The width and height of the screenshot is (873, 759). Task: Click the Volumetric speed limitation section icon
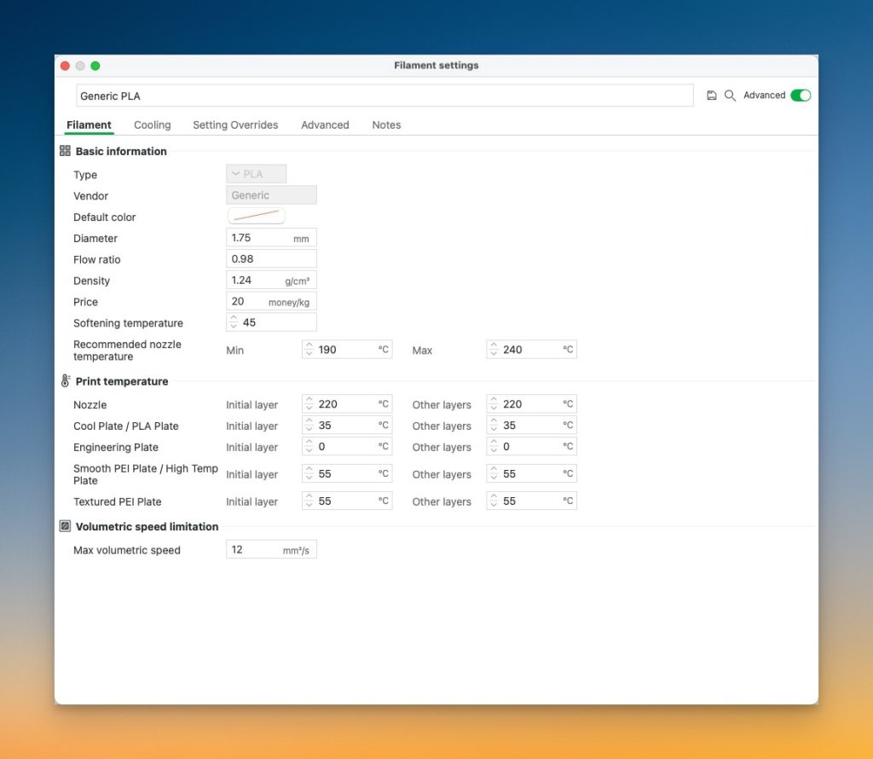(65, 526)
